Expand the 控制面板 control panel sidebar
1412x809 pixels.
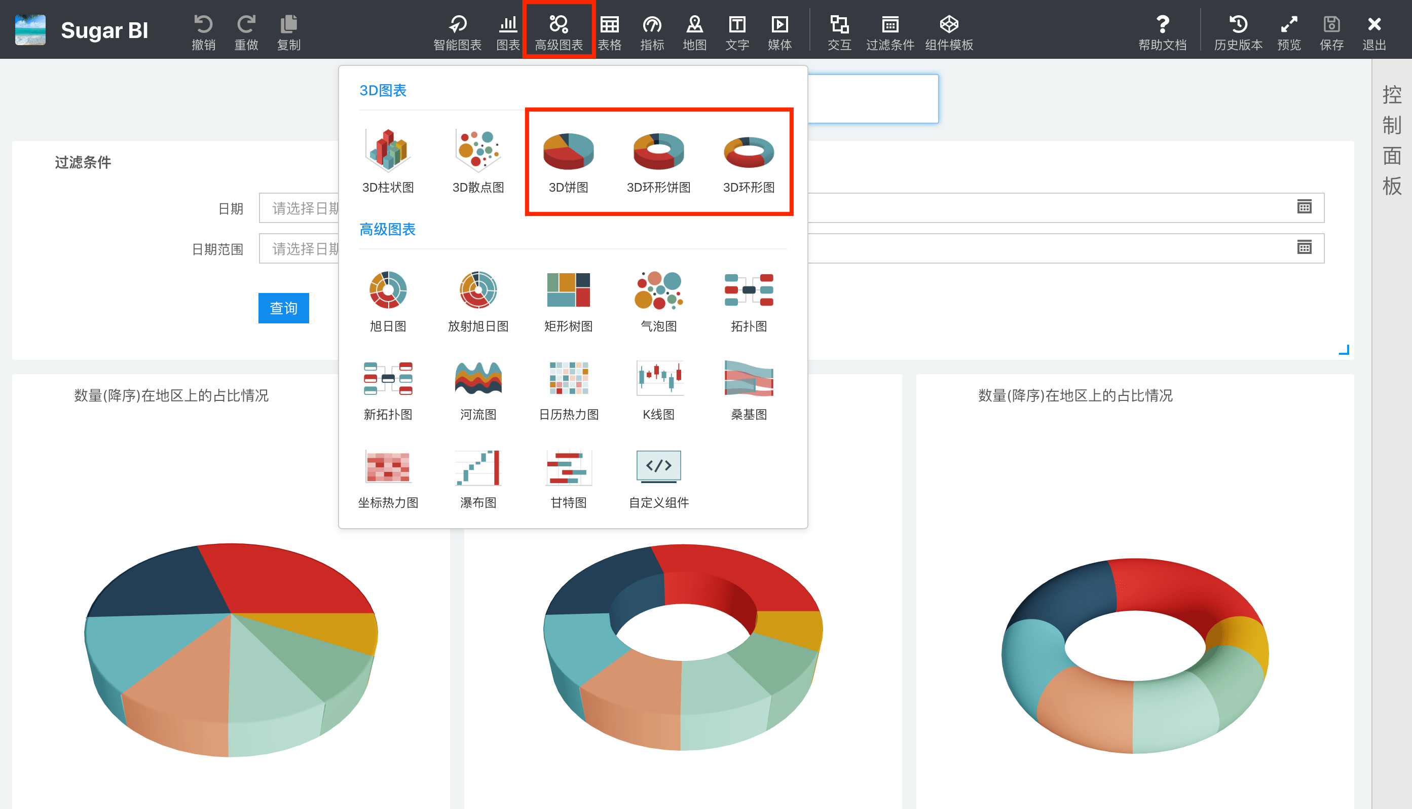1391,140
